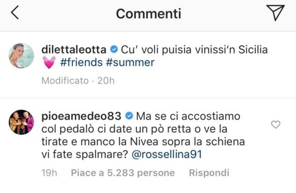Image resolution: width=296 pixels, height=193 pixels.
Task: Tap the pink heart emoji in the caption
Action: click(49, 62)
